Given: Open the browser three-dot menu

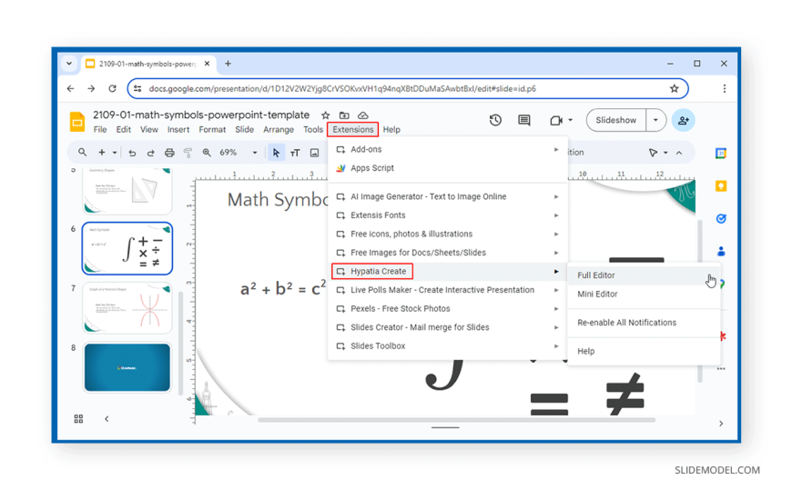Looking at the screenshot, I should 725,89.
